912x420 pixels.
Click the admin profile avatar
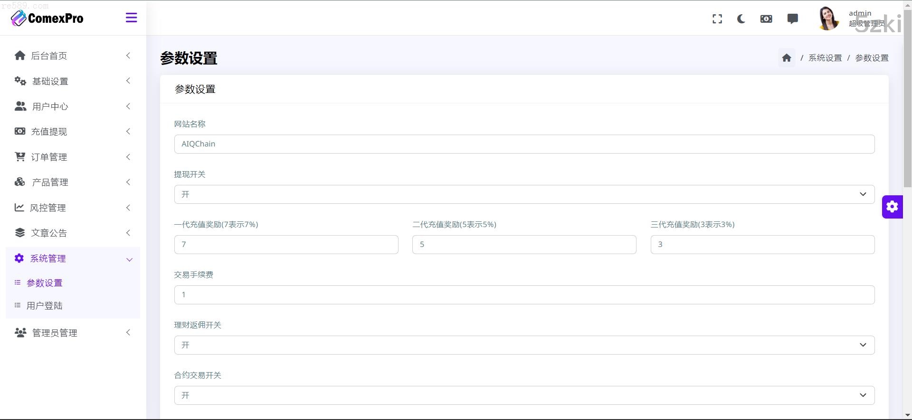pos(828,19)
